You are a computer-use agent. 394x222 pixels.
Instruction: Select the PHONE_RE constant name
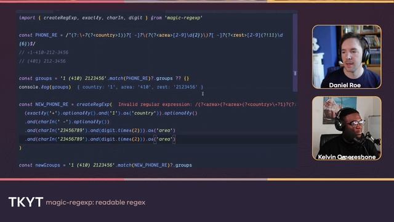46,35
